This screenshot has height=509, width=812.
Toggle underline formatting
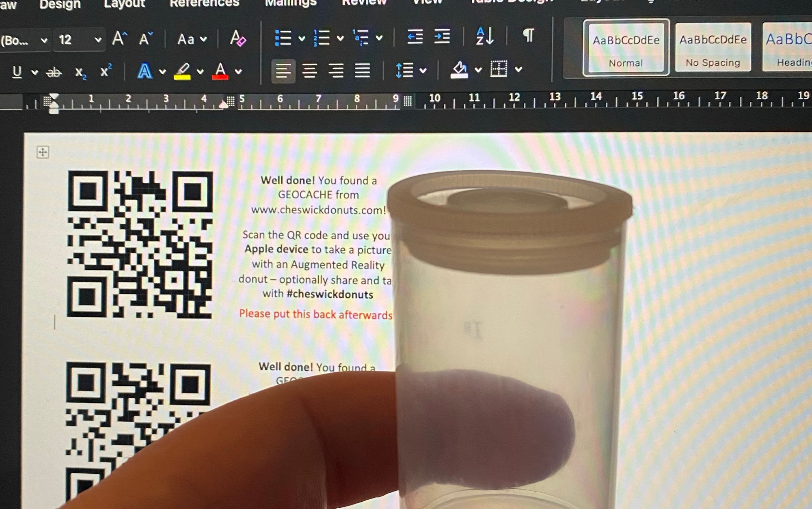coord(17,72)
